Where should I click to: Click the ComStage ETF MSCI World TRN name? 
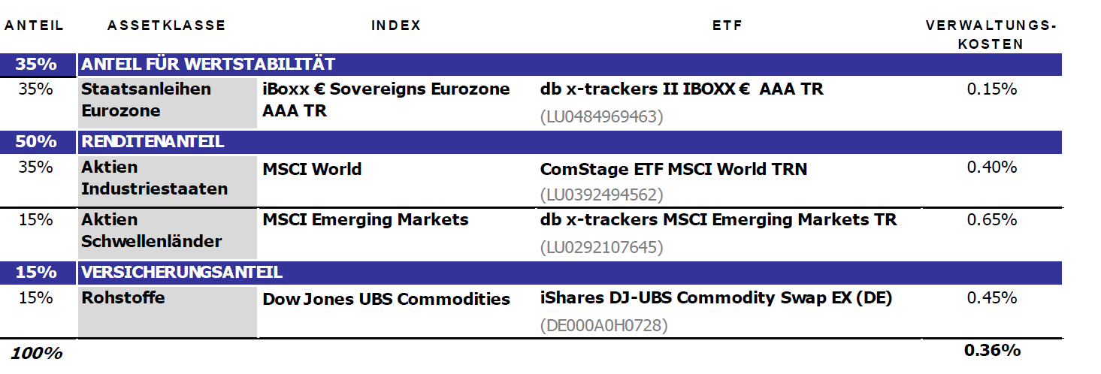[673, 170]
